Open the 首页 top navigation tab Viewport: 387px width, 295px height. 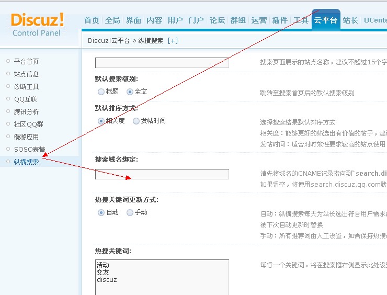tap(92, 20)
